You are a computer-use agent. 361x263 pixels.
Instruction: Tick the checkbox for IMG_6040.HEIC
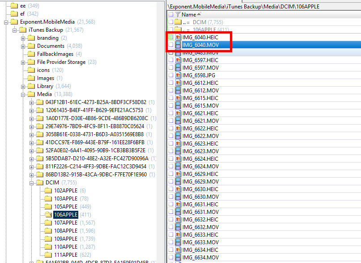[x=170, y=38]
